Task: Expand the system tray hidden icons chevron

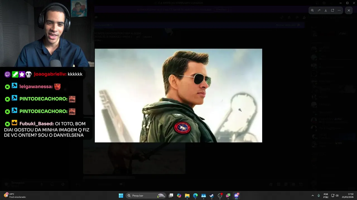Action: tap(313, 196)
